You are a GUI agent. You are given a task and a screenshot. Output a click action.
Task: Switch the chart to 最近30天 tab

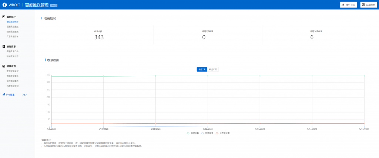coord(213,69)
